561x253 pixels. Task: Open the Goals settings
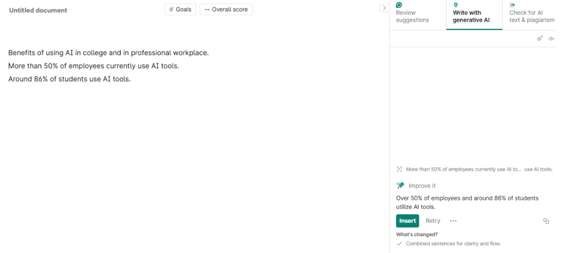(180, 10)
